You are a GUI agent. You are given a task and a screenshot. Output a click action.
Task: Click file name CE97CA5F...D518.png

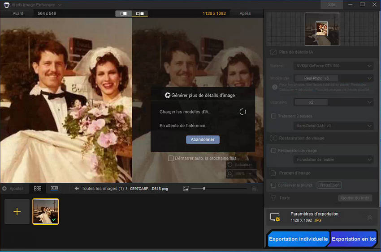pos(149,189)
